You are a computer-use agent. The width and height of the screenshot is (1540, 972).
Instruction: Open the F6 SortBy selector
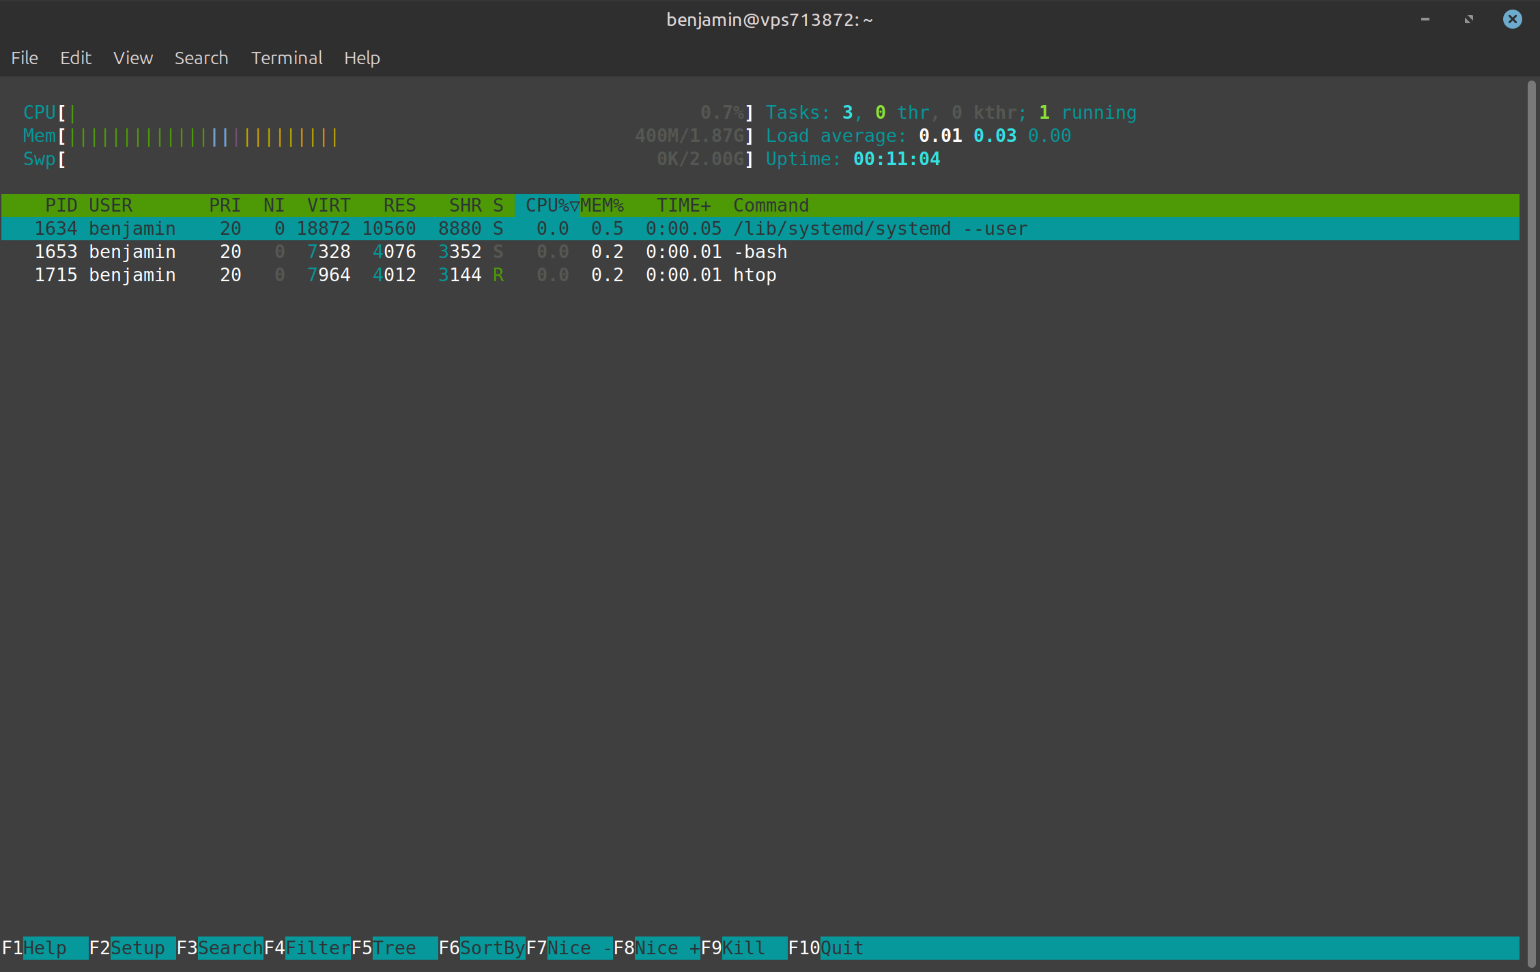(491, 948)
